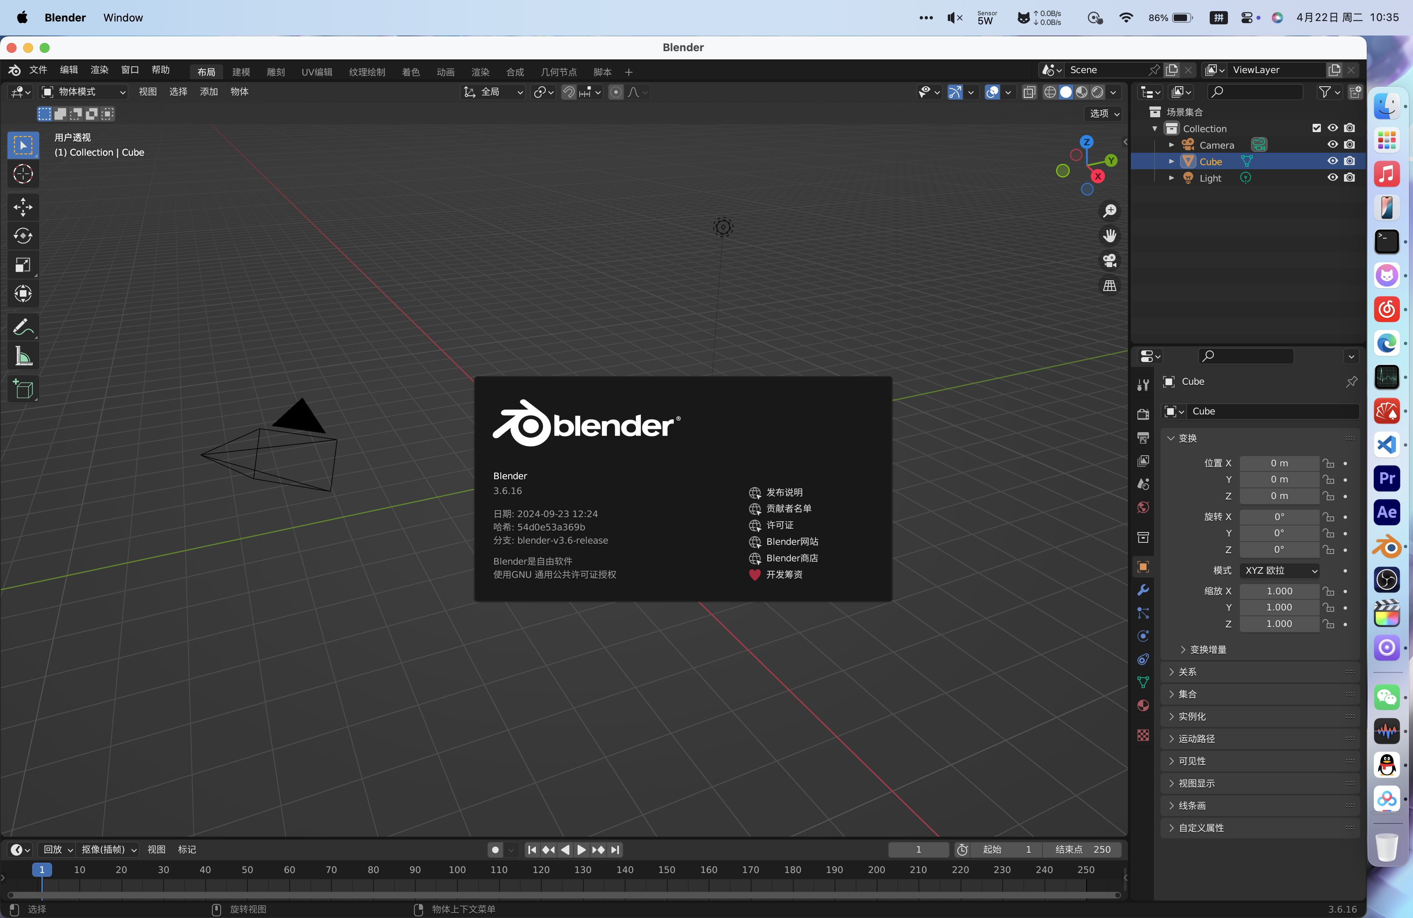Click the 位置 X value field

tap(1279, 463)
